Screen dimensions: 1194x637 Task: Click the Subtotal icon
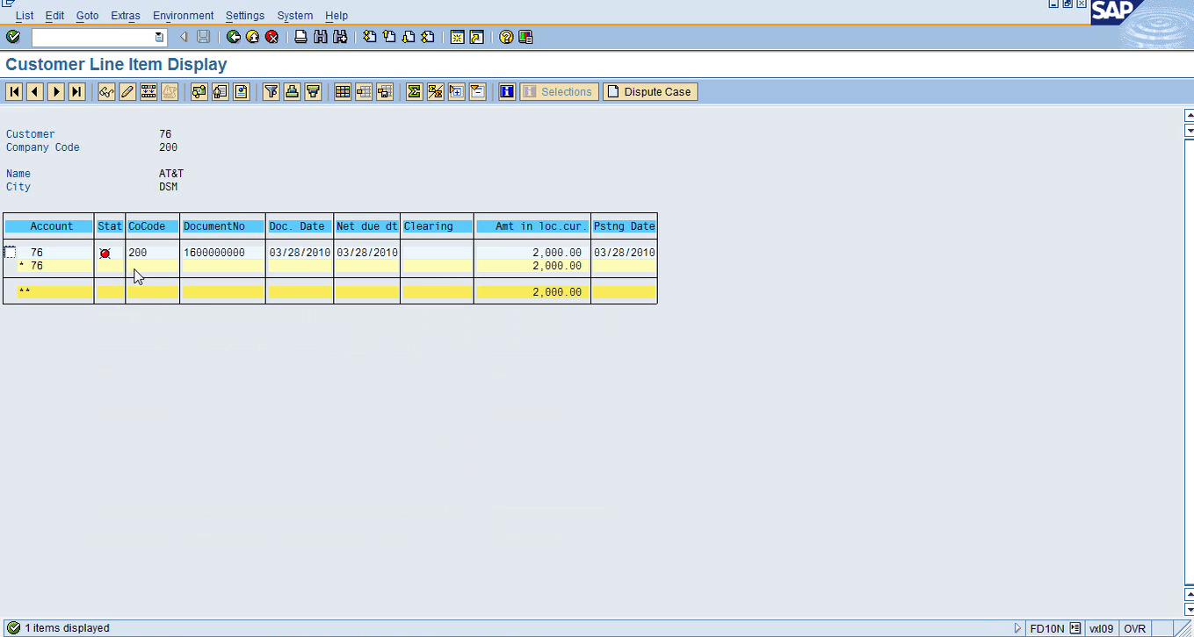(435, 91)
